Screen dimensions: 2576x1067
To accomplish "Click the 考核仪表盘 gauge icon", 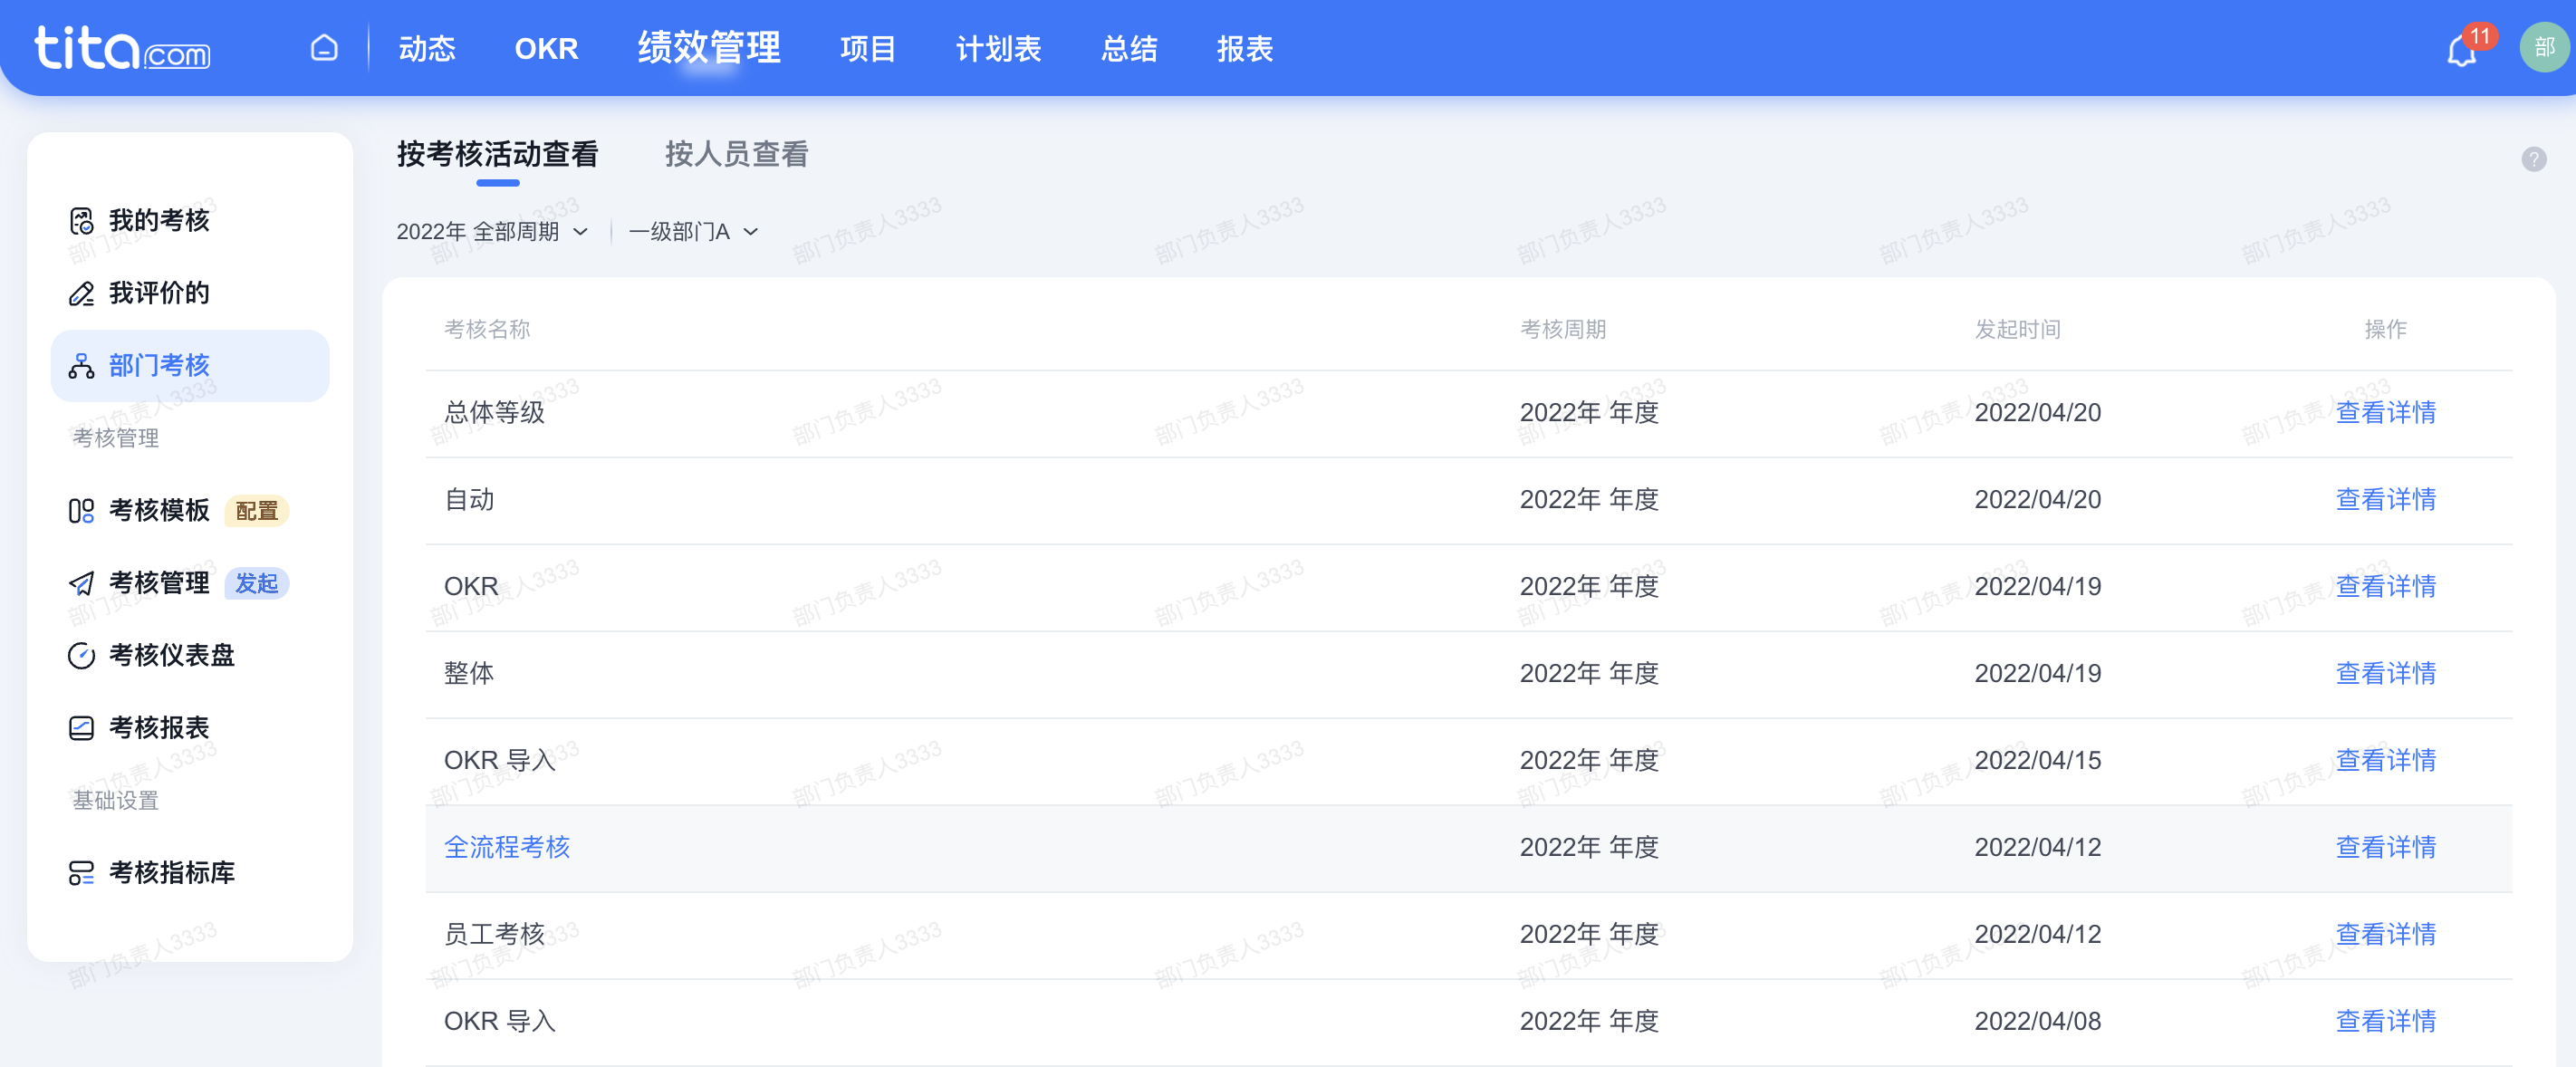I will pos(81,656).
